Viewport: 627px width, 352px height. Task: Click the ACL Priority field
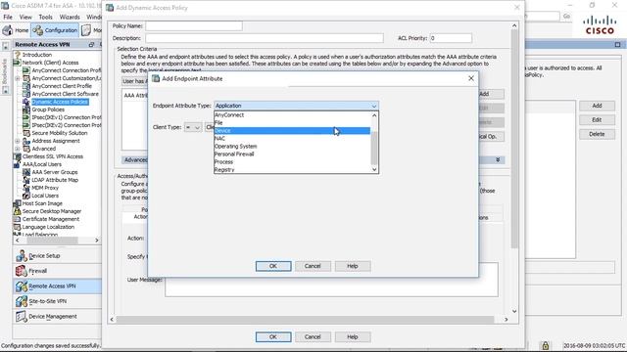(x=451, y=38)
